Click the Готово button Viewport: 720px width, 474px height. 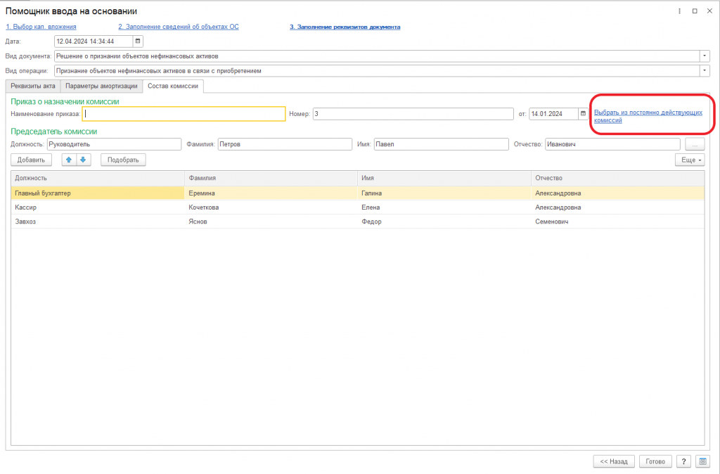655,461
